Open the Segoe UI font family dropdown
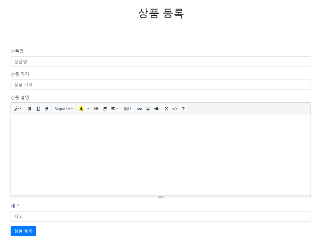The height and width of the screenshot is (241, 333). tap(64, 109)
